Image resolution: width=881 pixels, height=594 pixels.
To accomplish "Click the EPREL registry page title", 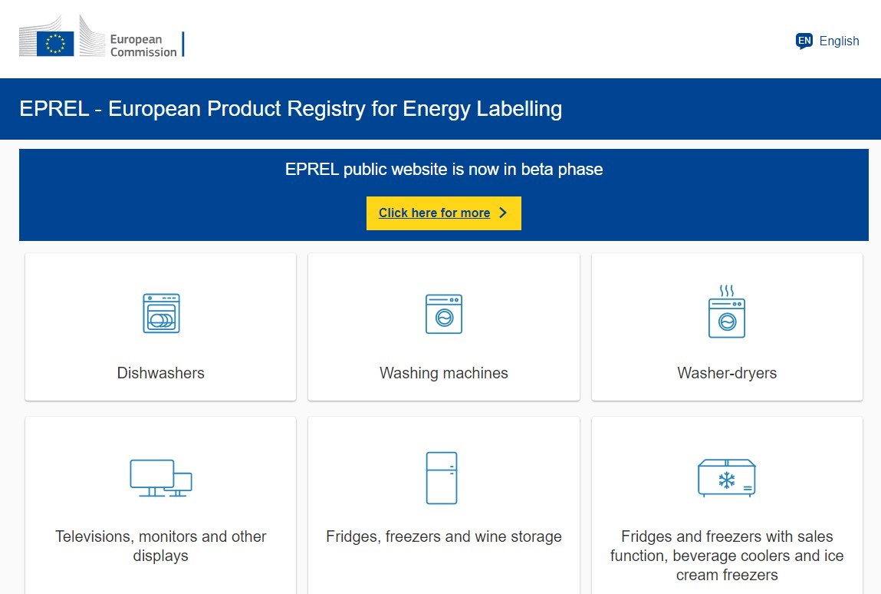I will 291,109.
